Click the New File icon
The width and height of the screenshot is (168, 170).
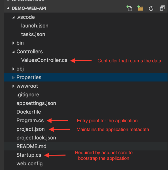coord(129,8)
